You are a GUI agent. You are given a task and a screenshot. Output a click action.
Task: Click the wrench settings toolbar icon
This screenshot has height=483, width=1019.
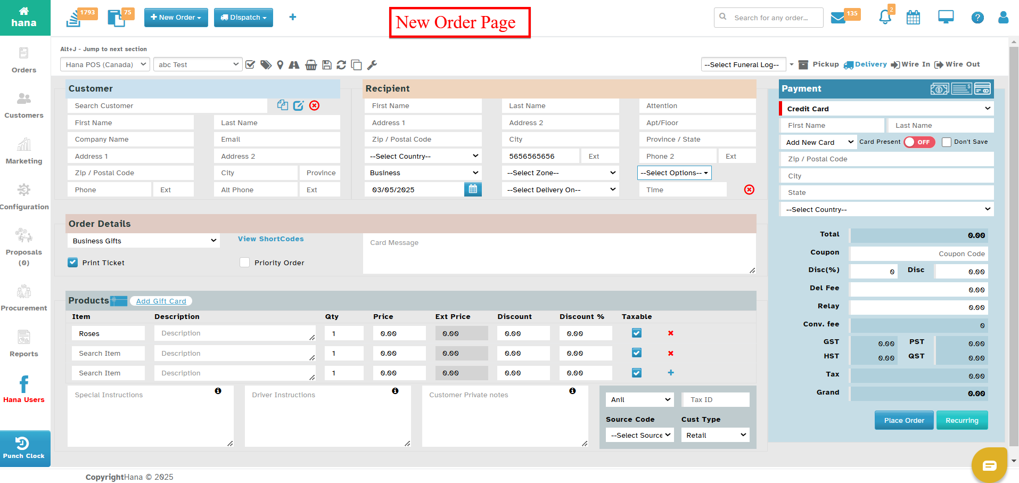tap(372, 65)
